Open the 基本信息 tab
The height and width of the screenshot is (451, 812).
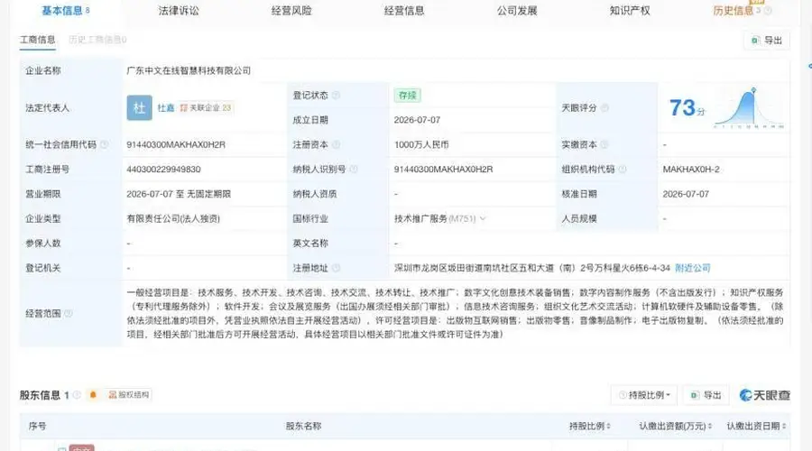(x=65, y=10)
